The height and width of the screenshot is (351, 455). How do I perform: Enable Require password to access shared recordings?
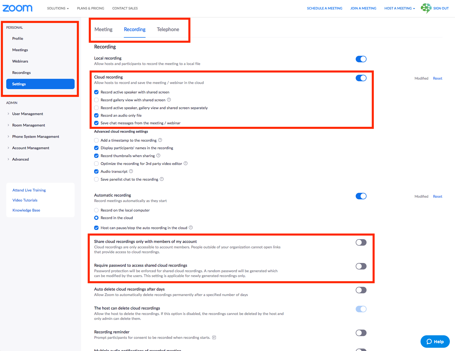click(361, 266)
